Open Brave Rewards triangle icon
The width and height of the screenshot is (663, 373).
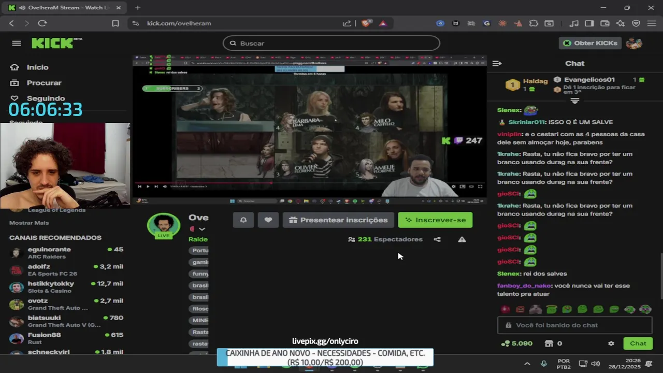coord(383,23)
